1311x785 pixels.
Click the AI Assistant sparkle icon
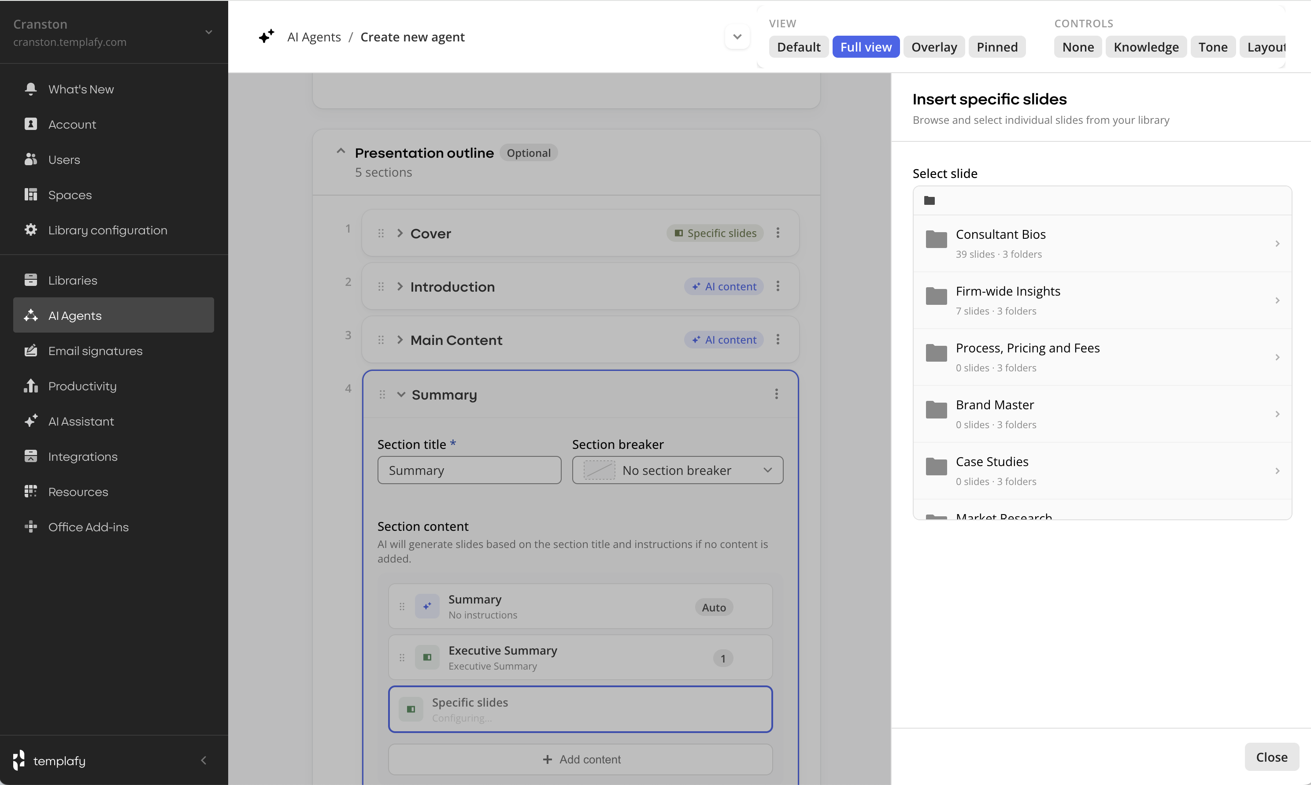click(x=31, y=421)
